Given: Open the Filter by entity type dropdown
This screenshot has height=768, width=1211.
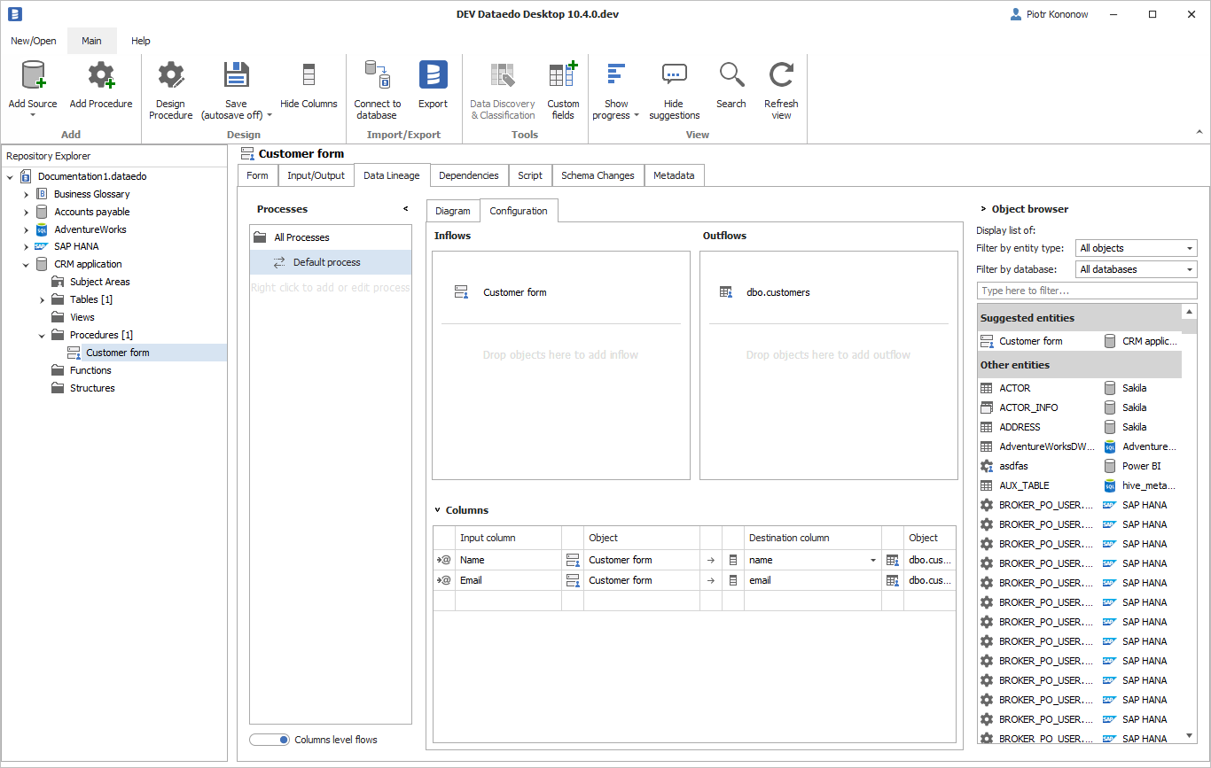Looking at the screenshot, I should pos(1137,249).
